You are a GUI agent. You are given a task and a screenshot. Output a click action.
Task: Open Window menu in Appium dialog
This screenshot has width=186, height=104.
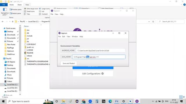point(75,37)
